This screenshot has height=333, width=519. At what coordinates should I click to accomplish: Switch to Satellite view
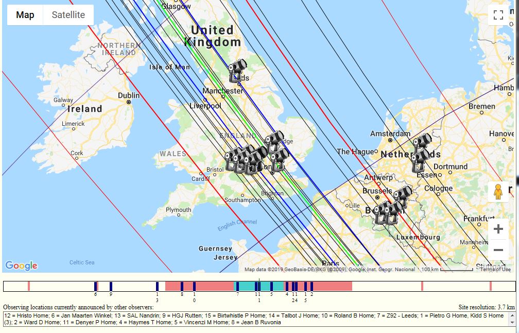(x=68, y=15)
